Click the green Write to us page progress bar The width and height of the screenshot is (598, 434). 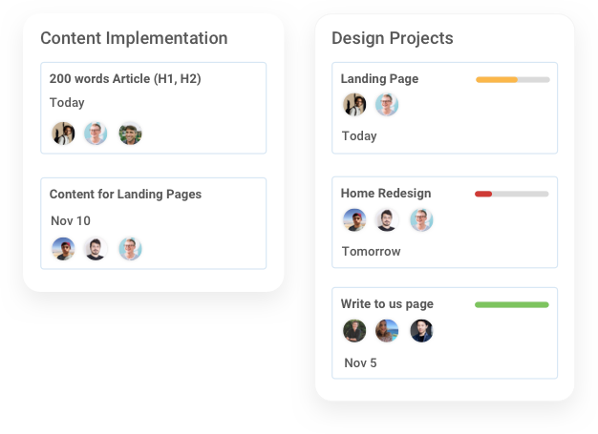point(511,305)
